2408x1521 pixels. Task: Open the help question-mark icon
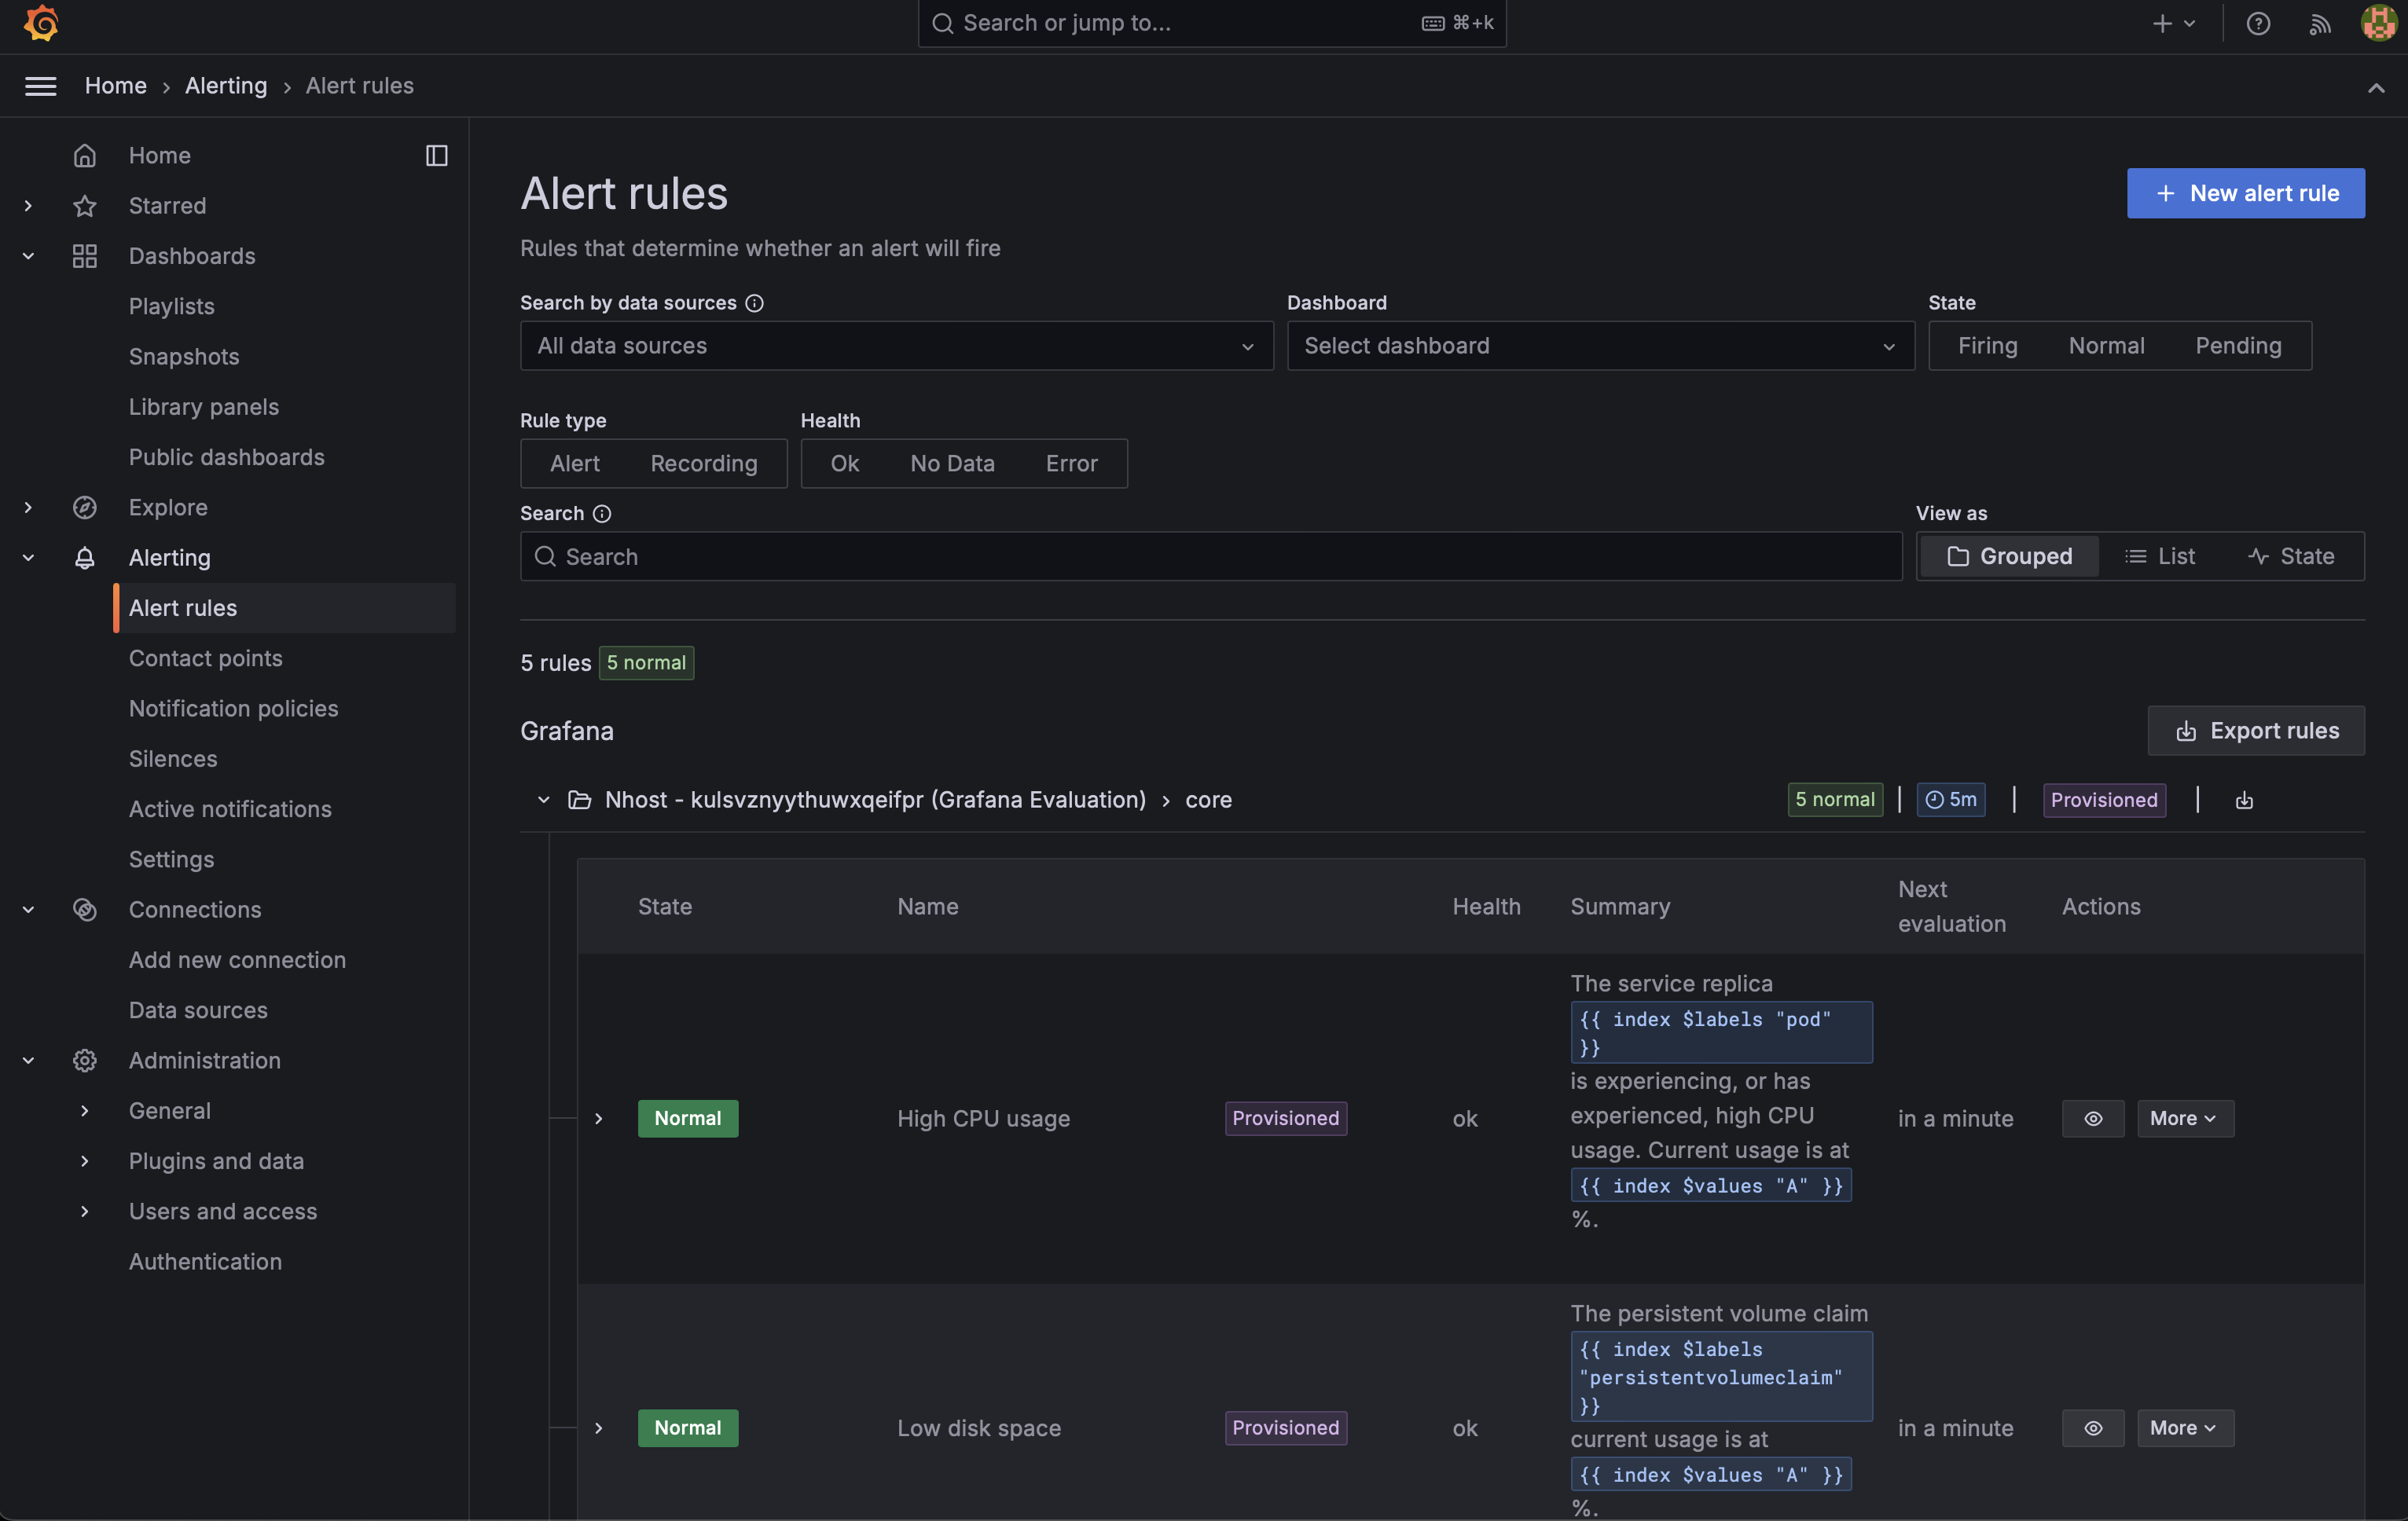pos(2258,23)
